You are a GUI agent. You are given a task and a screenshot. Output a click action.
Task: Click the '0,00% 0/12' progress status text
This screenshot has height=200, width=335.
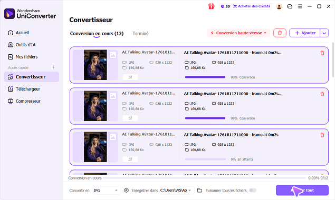tap(318, 178)
